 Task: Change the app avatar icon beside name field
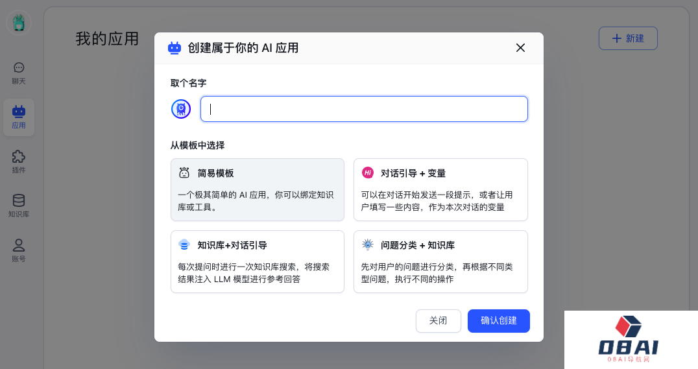[x=181, y=109]
